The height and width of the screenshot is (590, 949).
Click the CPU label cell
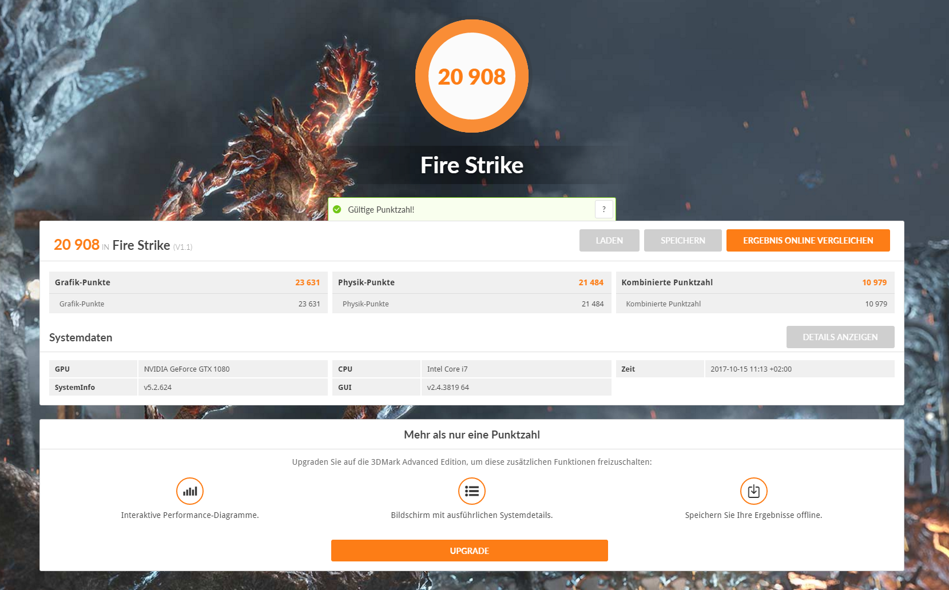pos(376,369)
